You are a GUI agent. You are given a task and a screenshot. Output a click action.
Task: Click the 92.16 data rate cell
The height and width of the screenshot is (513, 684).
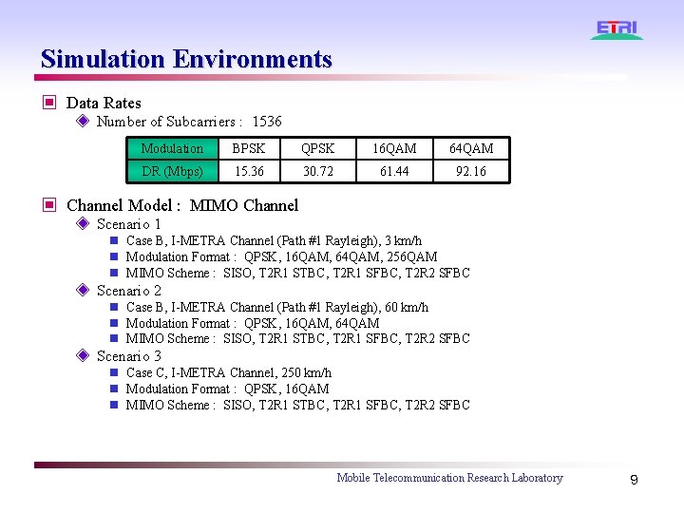[x=471, y=171]
